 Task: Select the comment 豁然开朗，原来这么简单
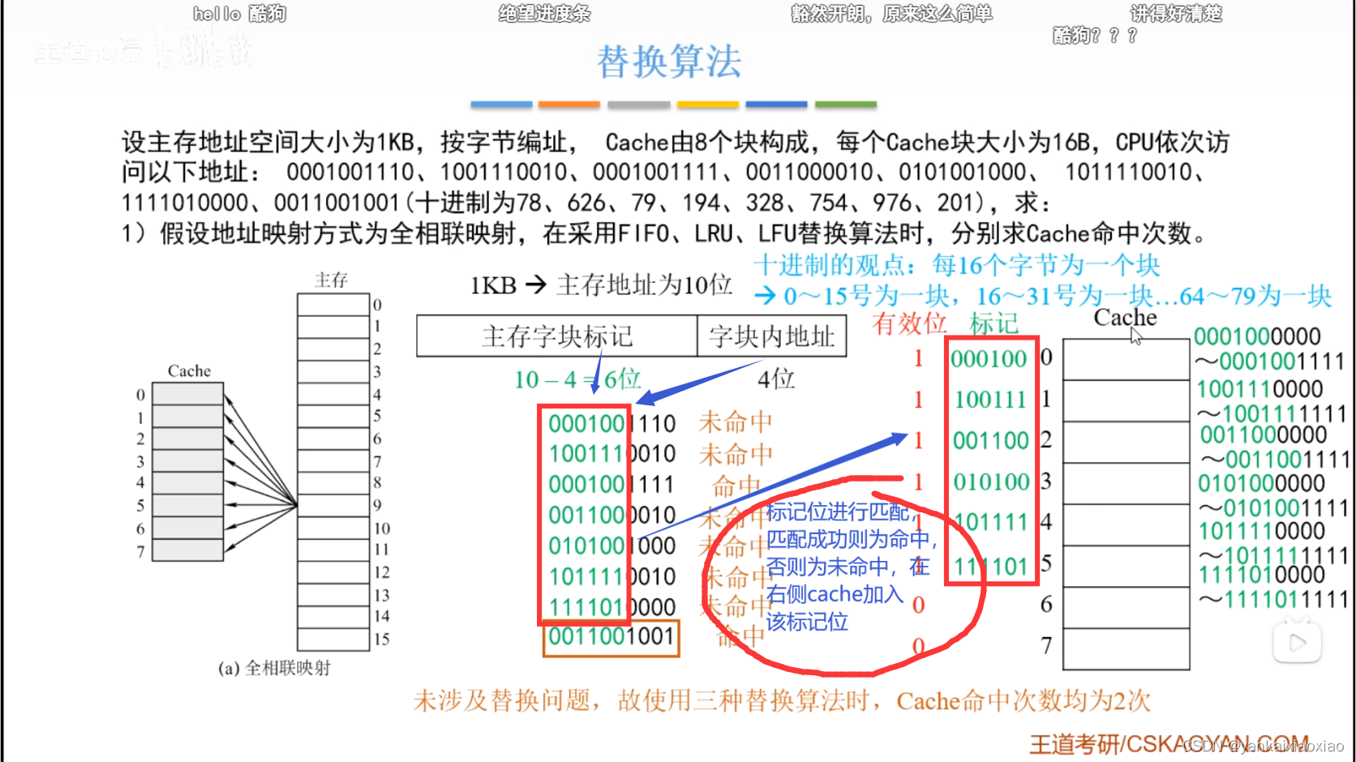point(891,13)
